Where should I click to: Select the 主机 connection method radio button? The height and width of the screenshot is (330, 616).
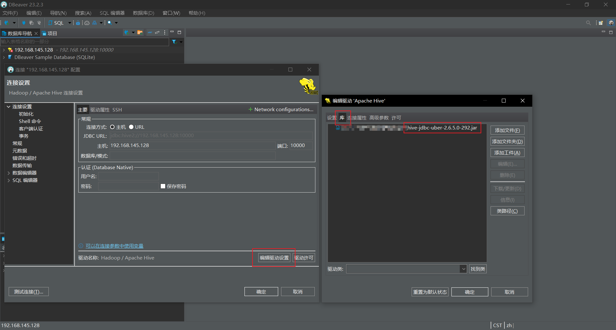point(112,127)
